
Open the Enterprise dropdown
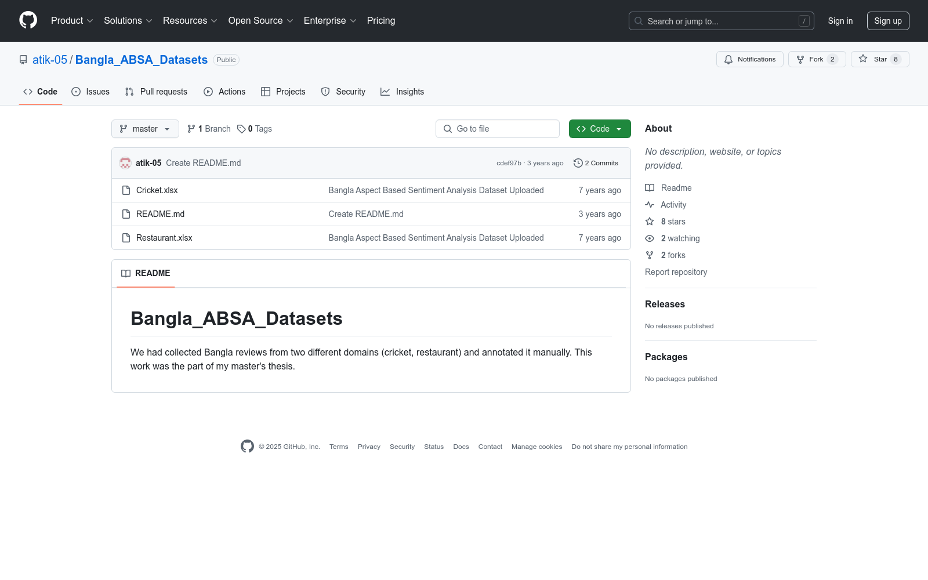[330, 20]
